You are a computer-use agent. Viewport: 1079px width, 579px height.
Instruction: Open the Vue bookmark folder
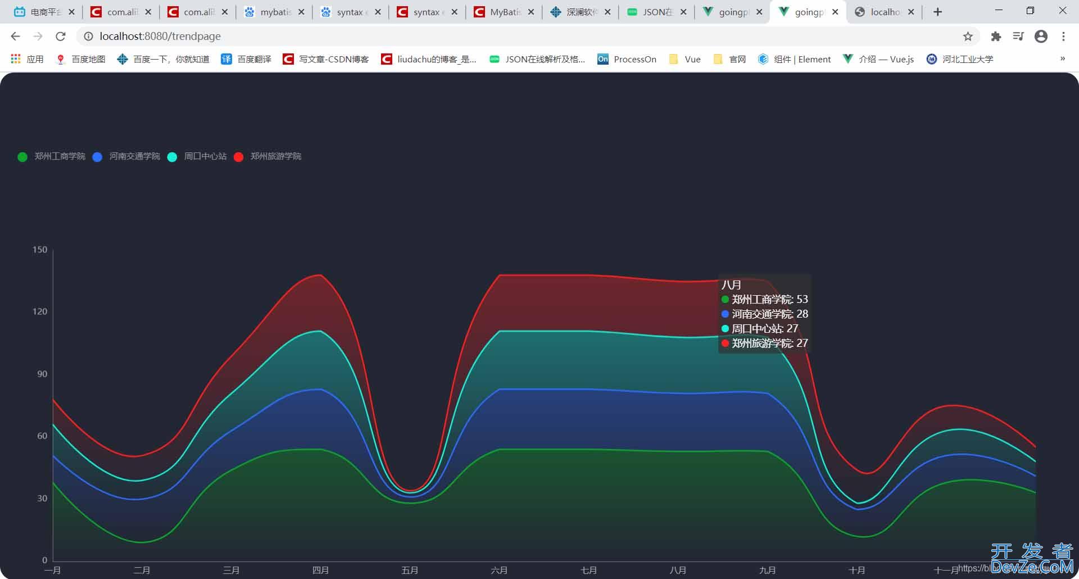click(x=685, y=59)
